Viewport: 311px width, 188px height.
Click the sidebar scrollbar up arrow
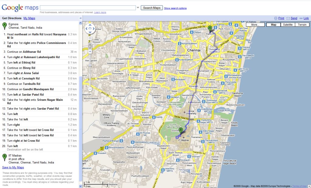click(x=80, y=23)
